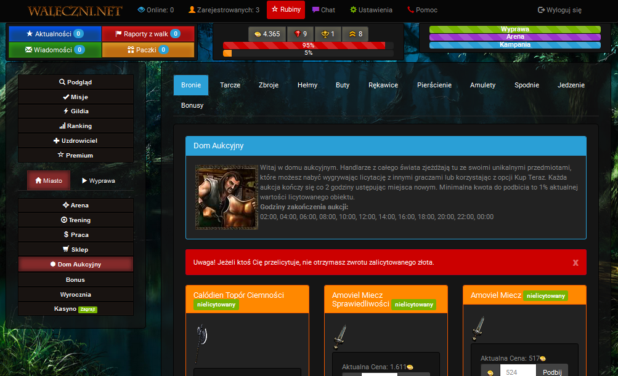Click the Amoviel Miecz Sprawiedliwości sword icon

(339, 337)
